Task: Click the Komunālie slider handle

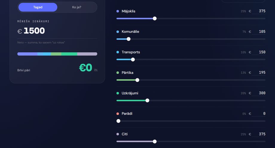Action: tap(129, 39)
